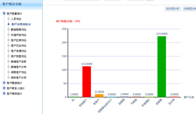Open 人员对比 in the sidebar
This screenshot has height=114, width=196.
click(16, 19)
